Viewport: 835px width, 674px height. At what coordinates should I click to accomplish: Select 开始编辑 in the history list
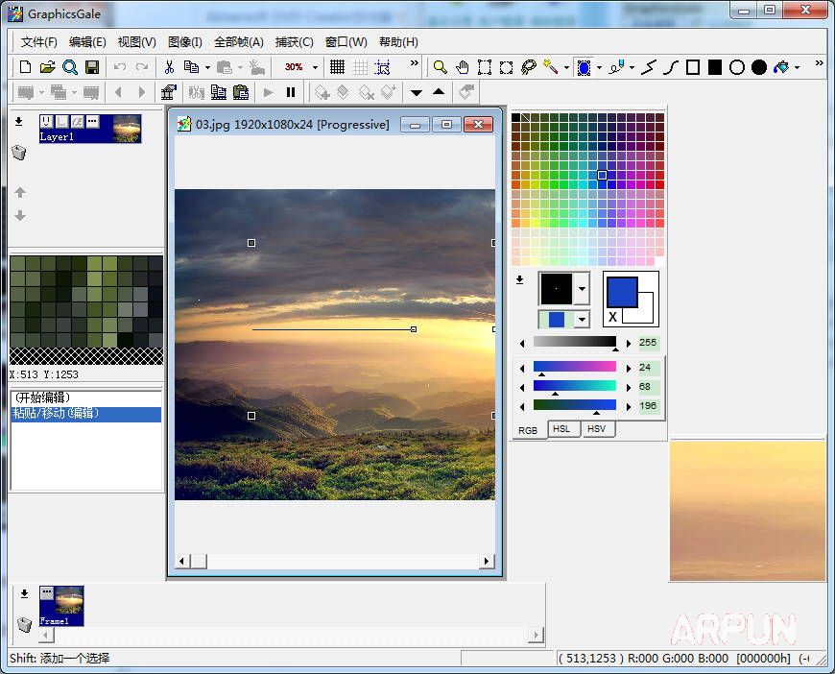[x=41, y=397]
